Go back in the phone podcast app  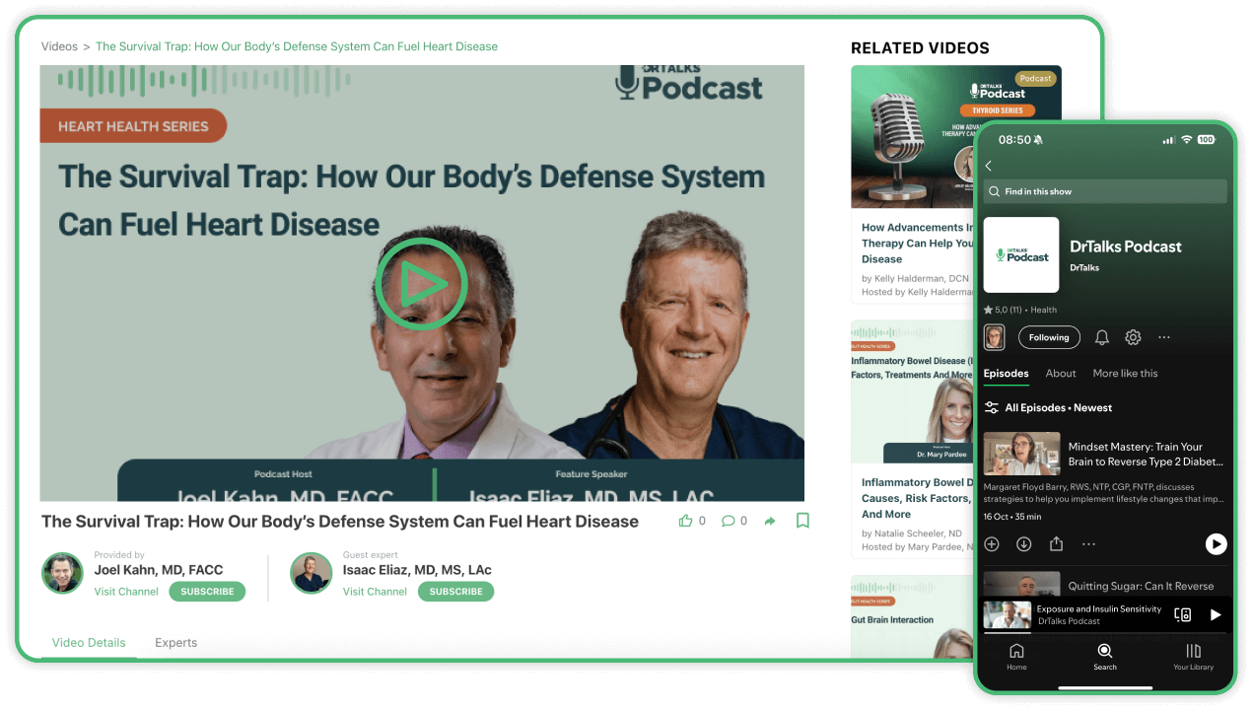point(989,166)
